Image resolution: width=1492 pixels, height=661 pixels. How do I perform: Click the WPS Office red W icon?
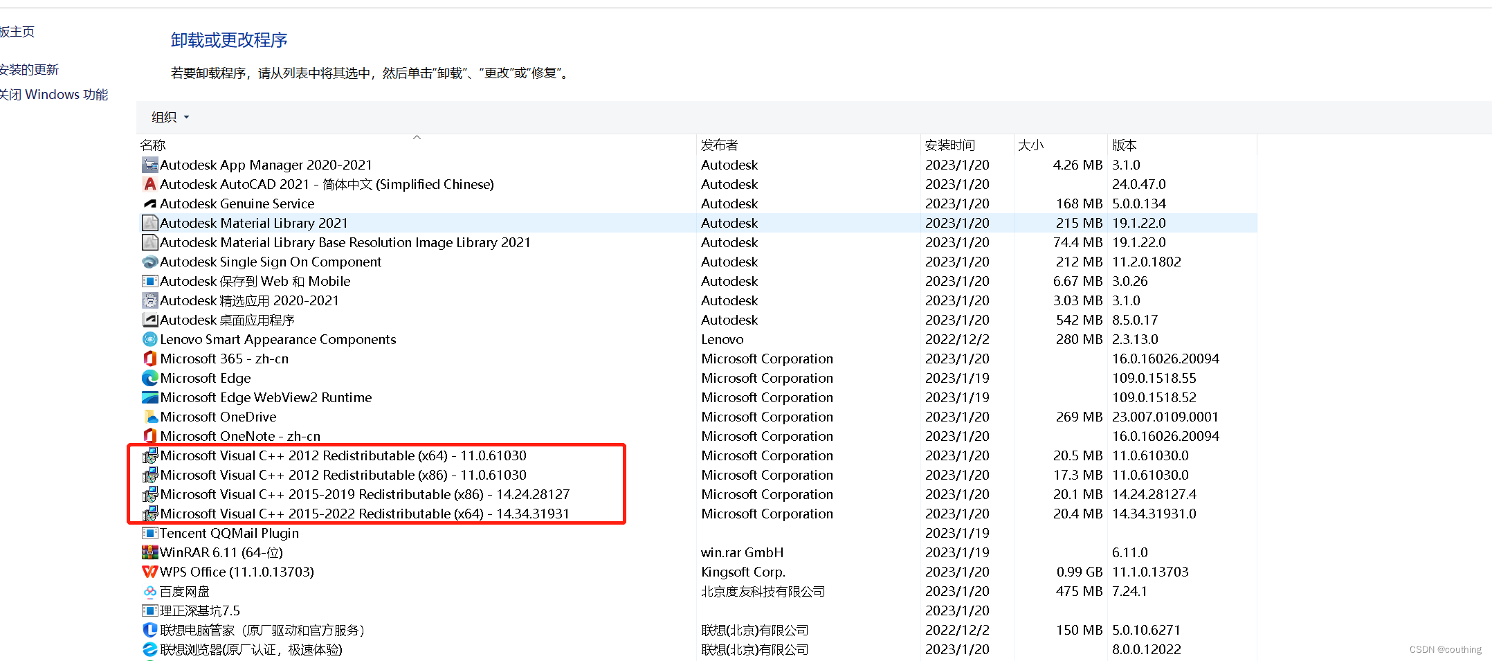point(149,572)
